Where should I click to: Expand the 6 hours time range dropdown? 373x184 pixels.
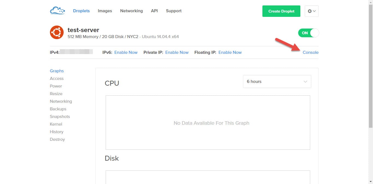(x=277, y=82)
